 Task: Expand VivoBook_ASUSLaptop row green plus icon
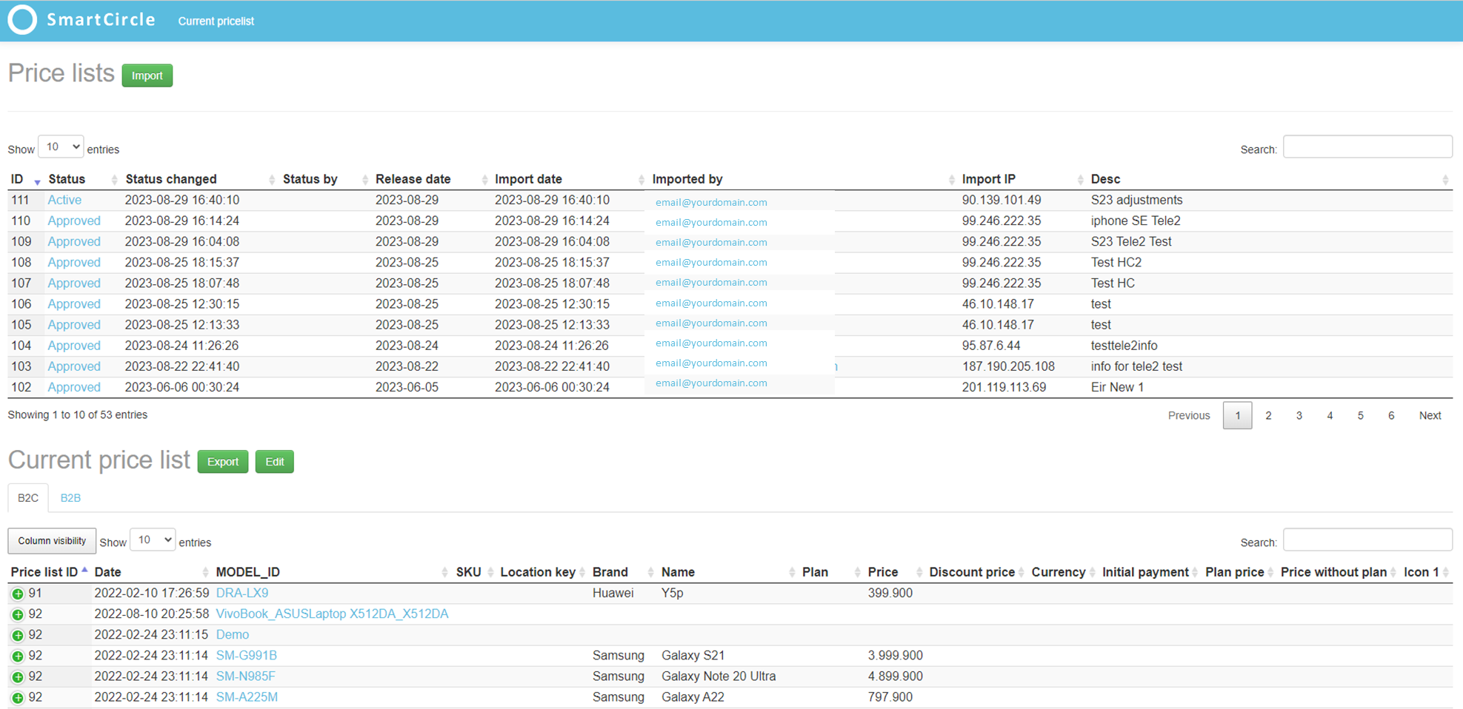[18, 614]
